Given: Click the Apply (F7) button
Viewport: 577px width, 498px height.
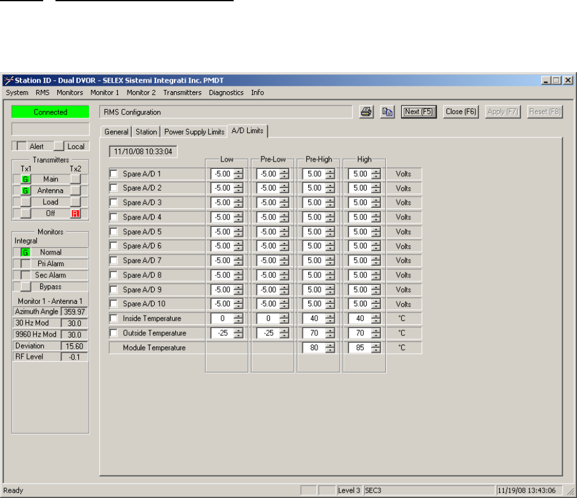Looking at the screenshot, I should (x=502, y=112).
